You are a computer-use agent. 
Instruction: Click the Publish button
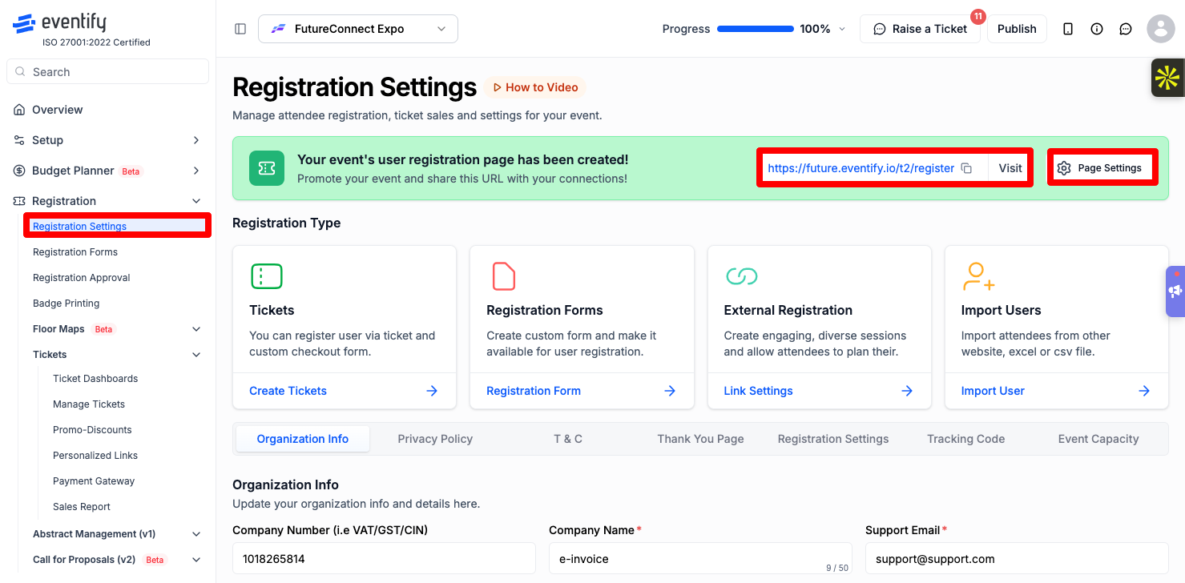click(x=1017, y=29)
